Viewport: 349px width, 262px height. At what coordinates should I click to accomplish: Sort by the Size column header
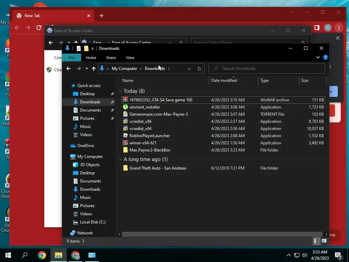pyautogui.click(x=304, y=81)
